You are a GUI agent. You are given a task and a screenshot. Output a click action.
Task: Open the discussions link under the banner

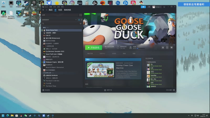tap(114, 53)
